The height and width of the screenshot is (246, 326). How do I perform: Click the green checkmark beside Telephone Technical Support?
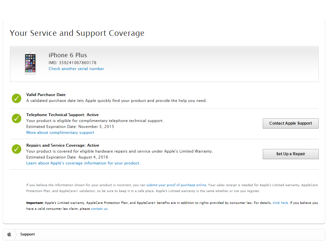[16, 118]
